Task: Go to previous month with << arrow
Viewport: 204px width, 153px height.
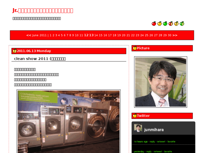Action: coord(29,35)
